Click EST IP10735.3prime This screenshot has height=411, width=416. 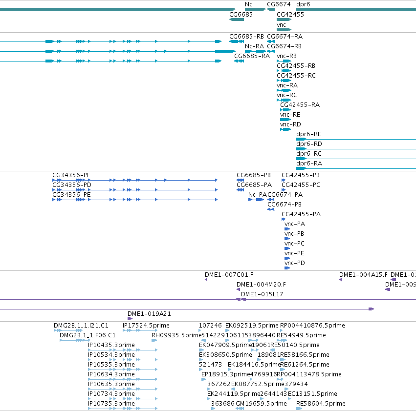tap(111, 404)
